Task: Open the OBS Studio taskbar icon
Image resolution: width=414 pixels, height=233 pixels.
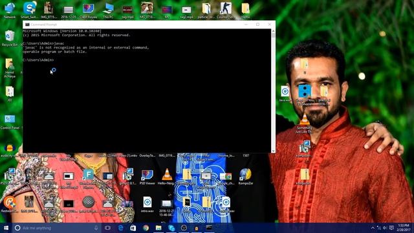Action: 184,228
